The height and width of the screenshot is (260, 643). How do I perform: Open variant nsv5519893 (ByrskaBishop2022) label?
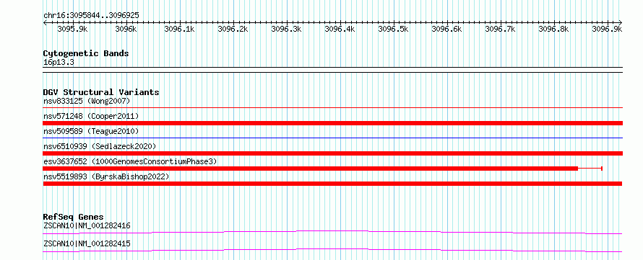tap(106, 176)
